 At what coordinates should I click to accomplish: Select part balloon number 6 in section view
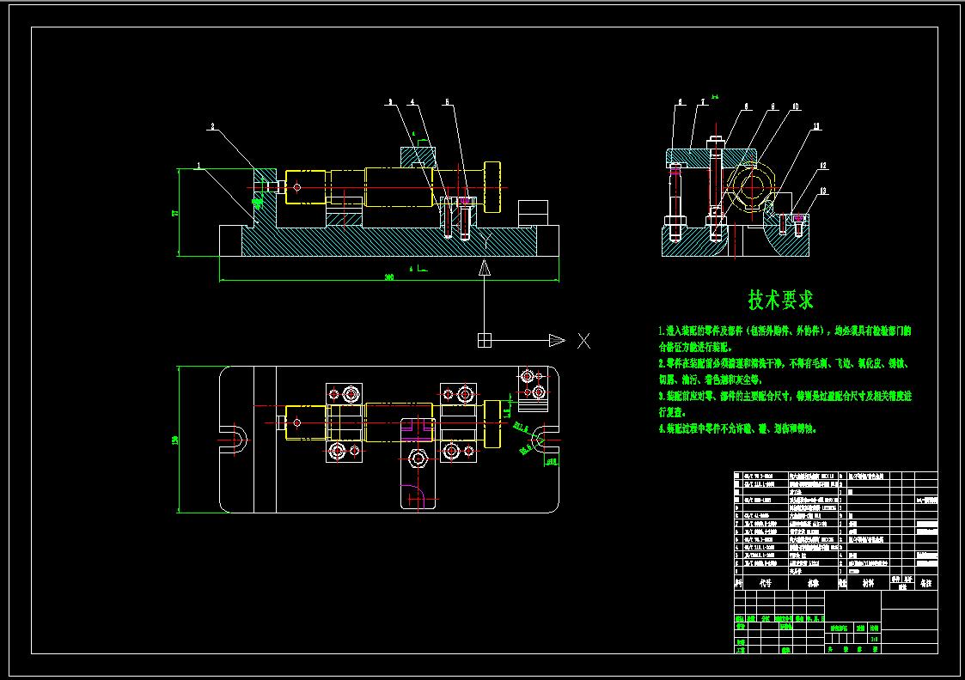680,102
